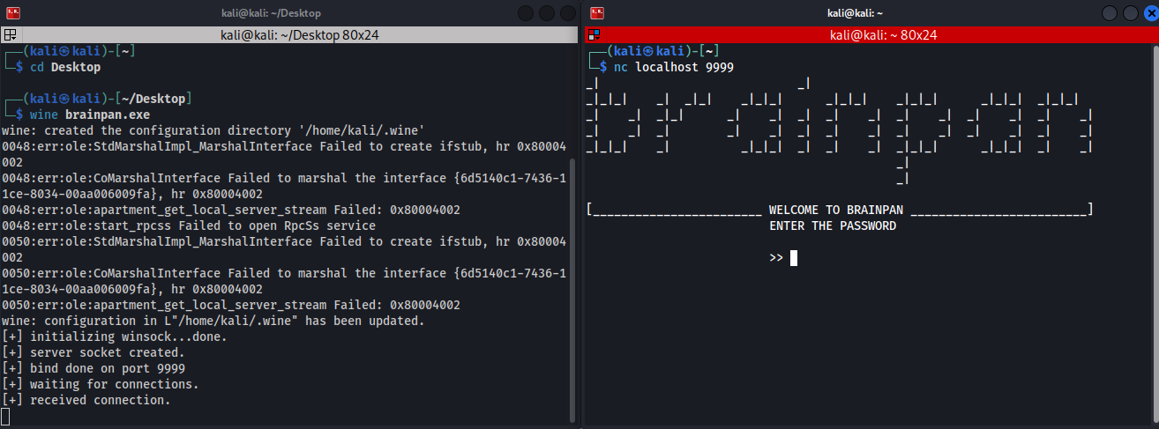Minimize the ~/Desktop terminal window
The height and width of the screenshot is (429, 1159).
[526, 13]
